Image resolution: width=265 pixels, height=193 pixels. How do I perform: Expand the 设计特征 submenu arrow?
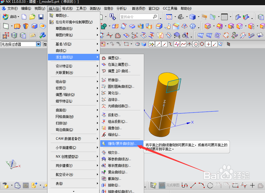pos(97,66)
